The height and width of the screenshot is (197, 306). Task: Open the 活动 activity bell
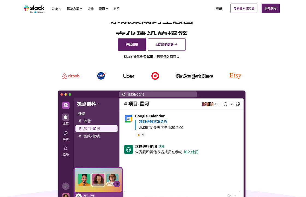click(66, 151)
